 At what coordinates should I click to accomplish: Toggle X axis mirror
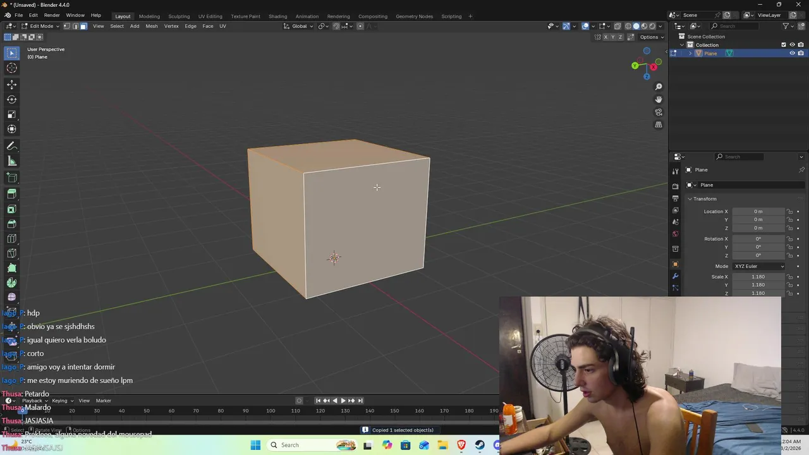coord(605,37)
